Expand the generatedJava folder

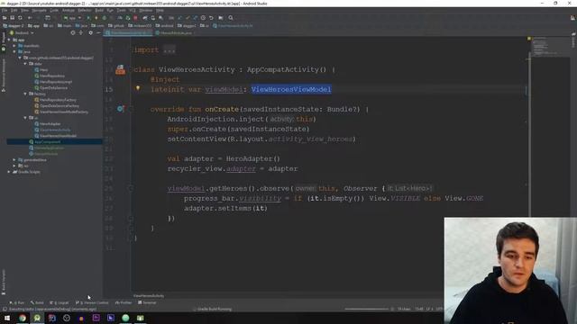pyautogui.click(x=14, y=160)
